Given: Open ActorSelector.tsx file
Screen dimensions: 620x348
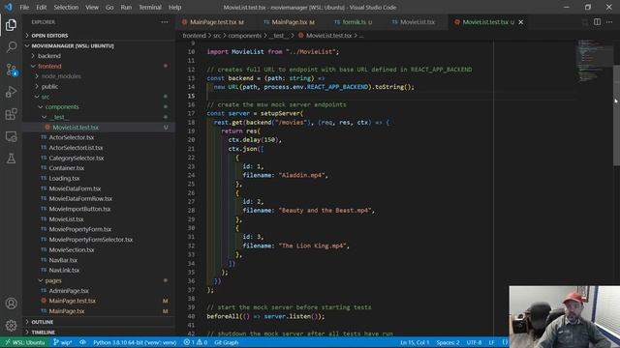Looking at the screenshot, I should [99, 137].
